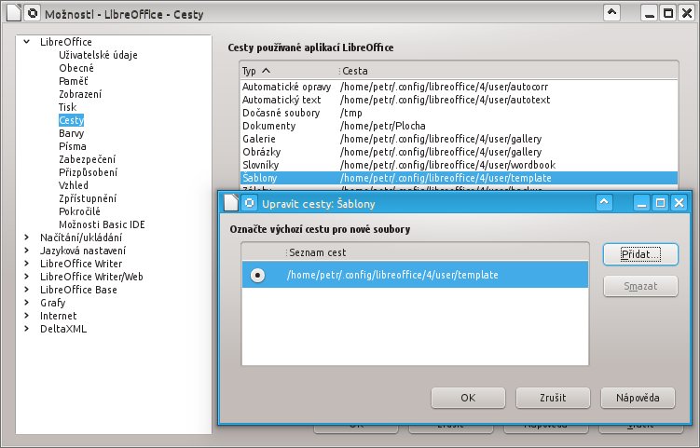Open the Zobrazení settings page
Viewport: 700px width, 448px height.
click(80, 94)
